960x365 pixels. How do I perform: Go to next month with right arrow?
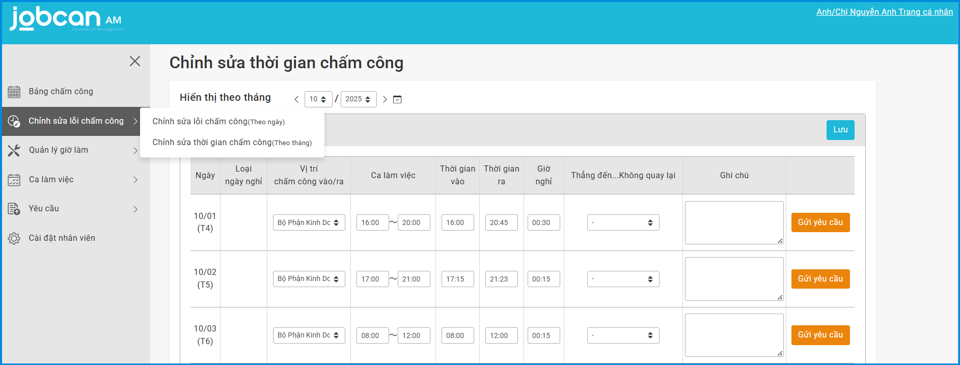[x=385, y=99]
